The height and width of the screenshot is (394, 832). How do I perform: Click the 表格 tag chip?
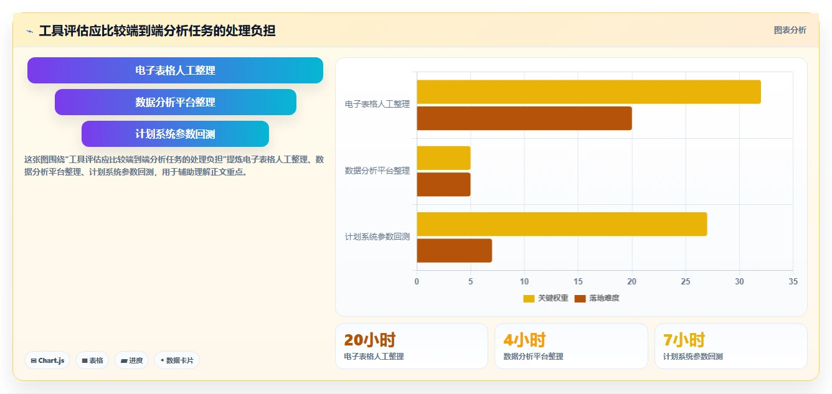click(92, 360)
